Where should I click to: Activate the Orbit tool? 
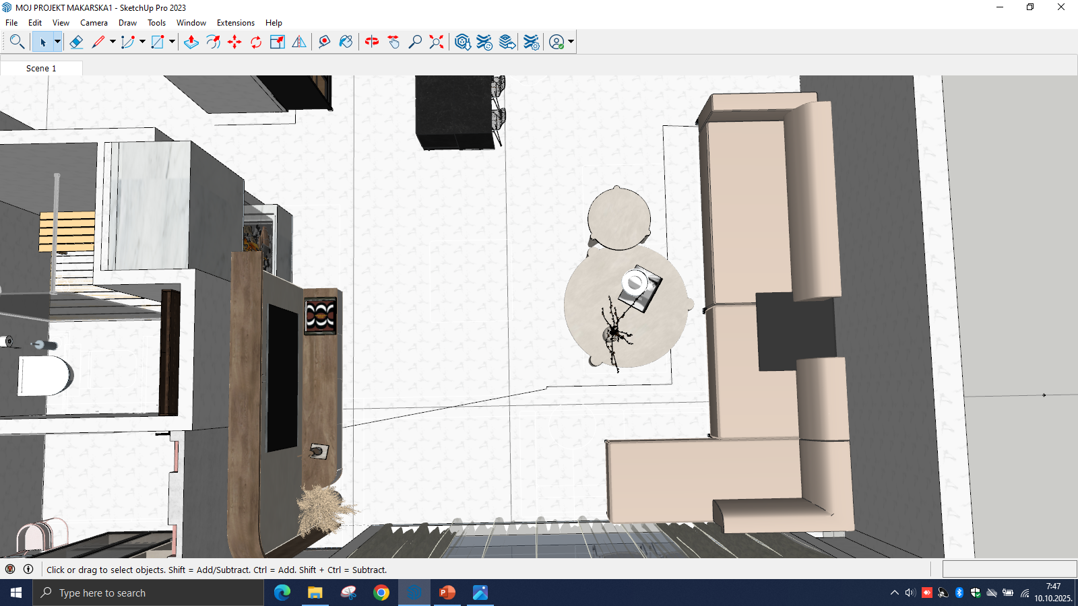pos(372,42)
